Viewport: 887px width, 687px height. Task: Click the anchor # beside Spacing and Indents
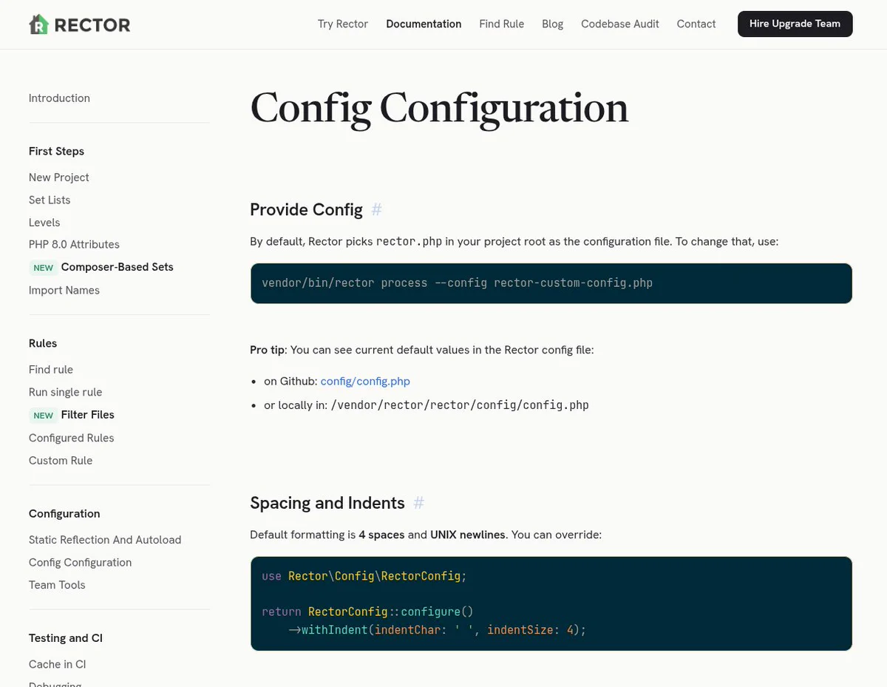[x=418, y=504]
